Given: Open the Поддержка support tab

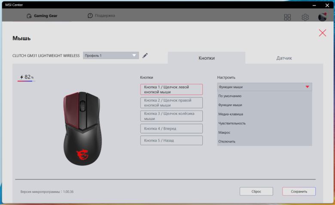Looking at the screenshot, I should 101,15.
